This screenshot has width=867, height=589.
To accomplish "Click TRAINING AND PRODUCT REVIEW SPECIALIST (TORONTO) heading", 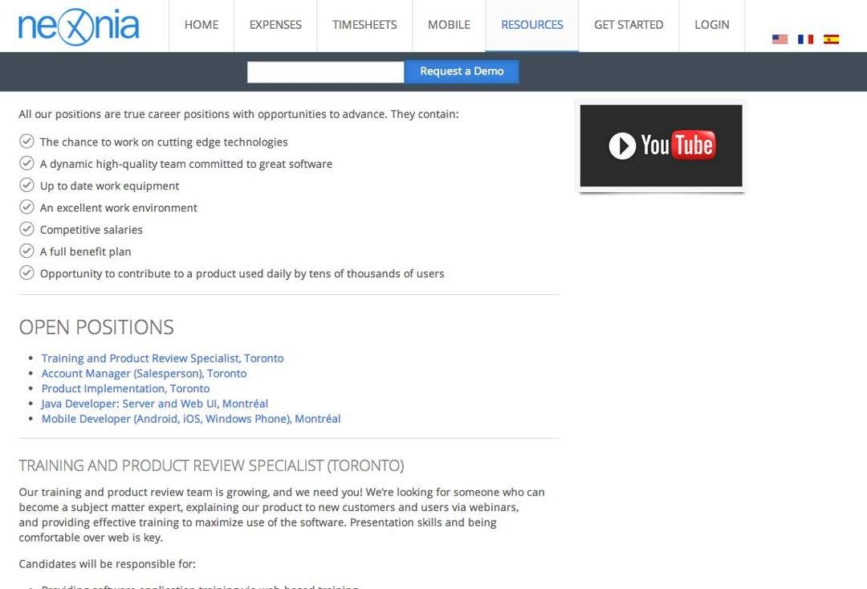I will pos(211,465).
